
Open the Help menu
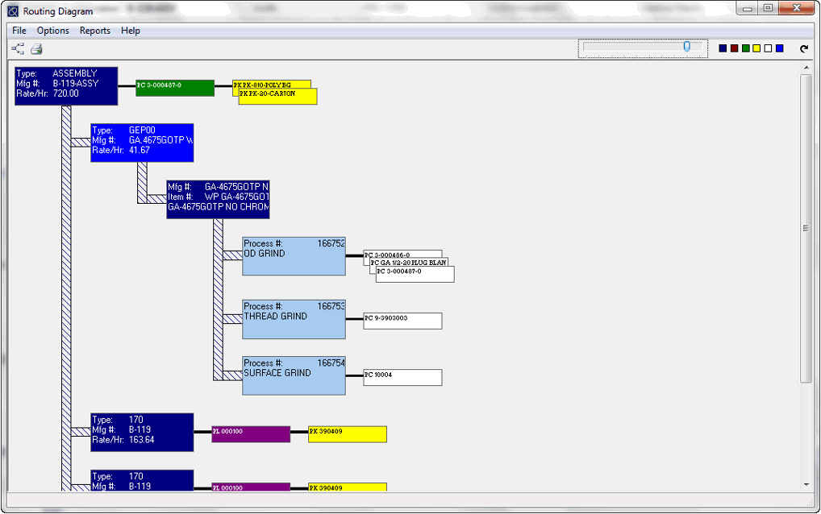click(131, 31)
